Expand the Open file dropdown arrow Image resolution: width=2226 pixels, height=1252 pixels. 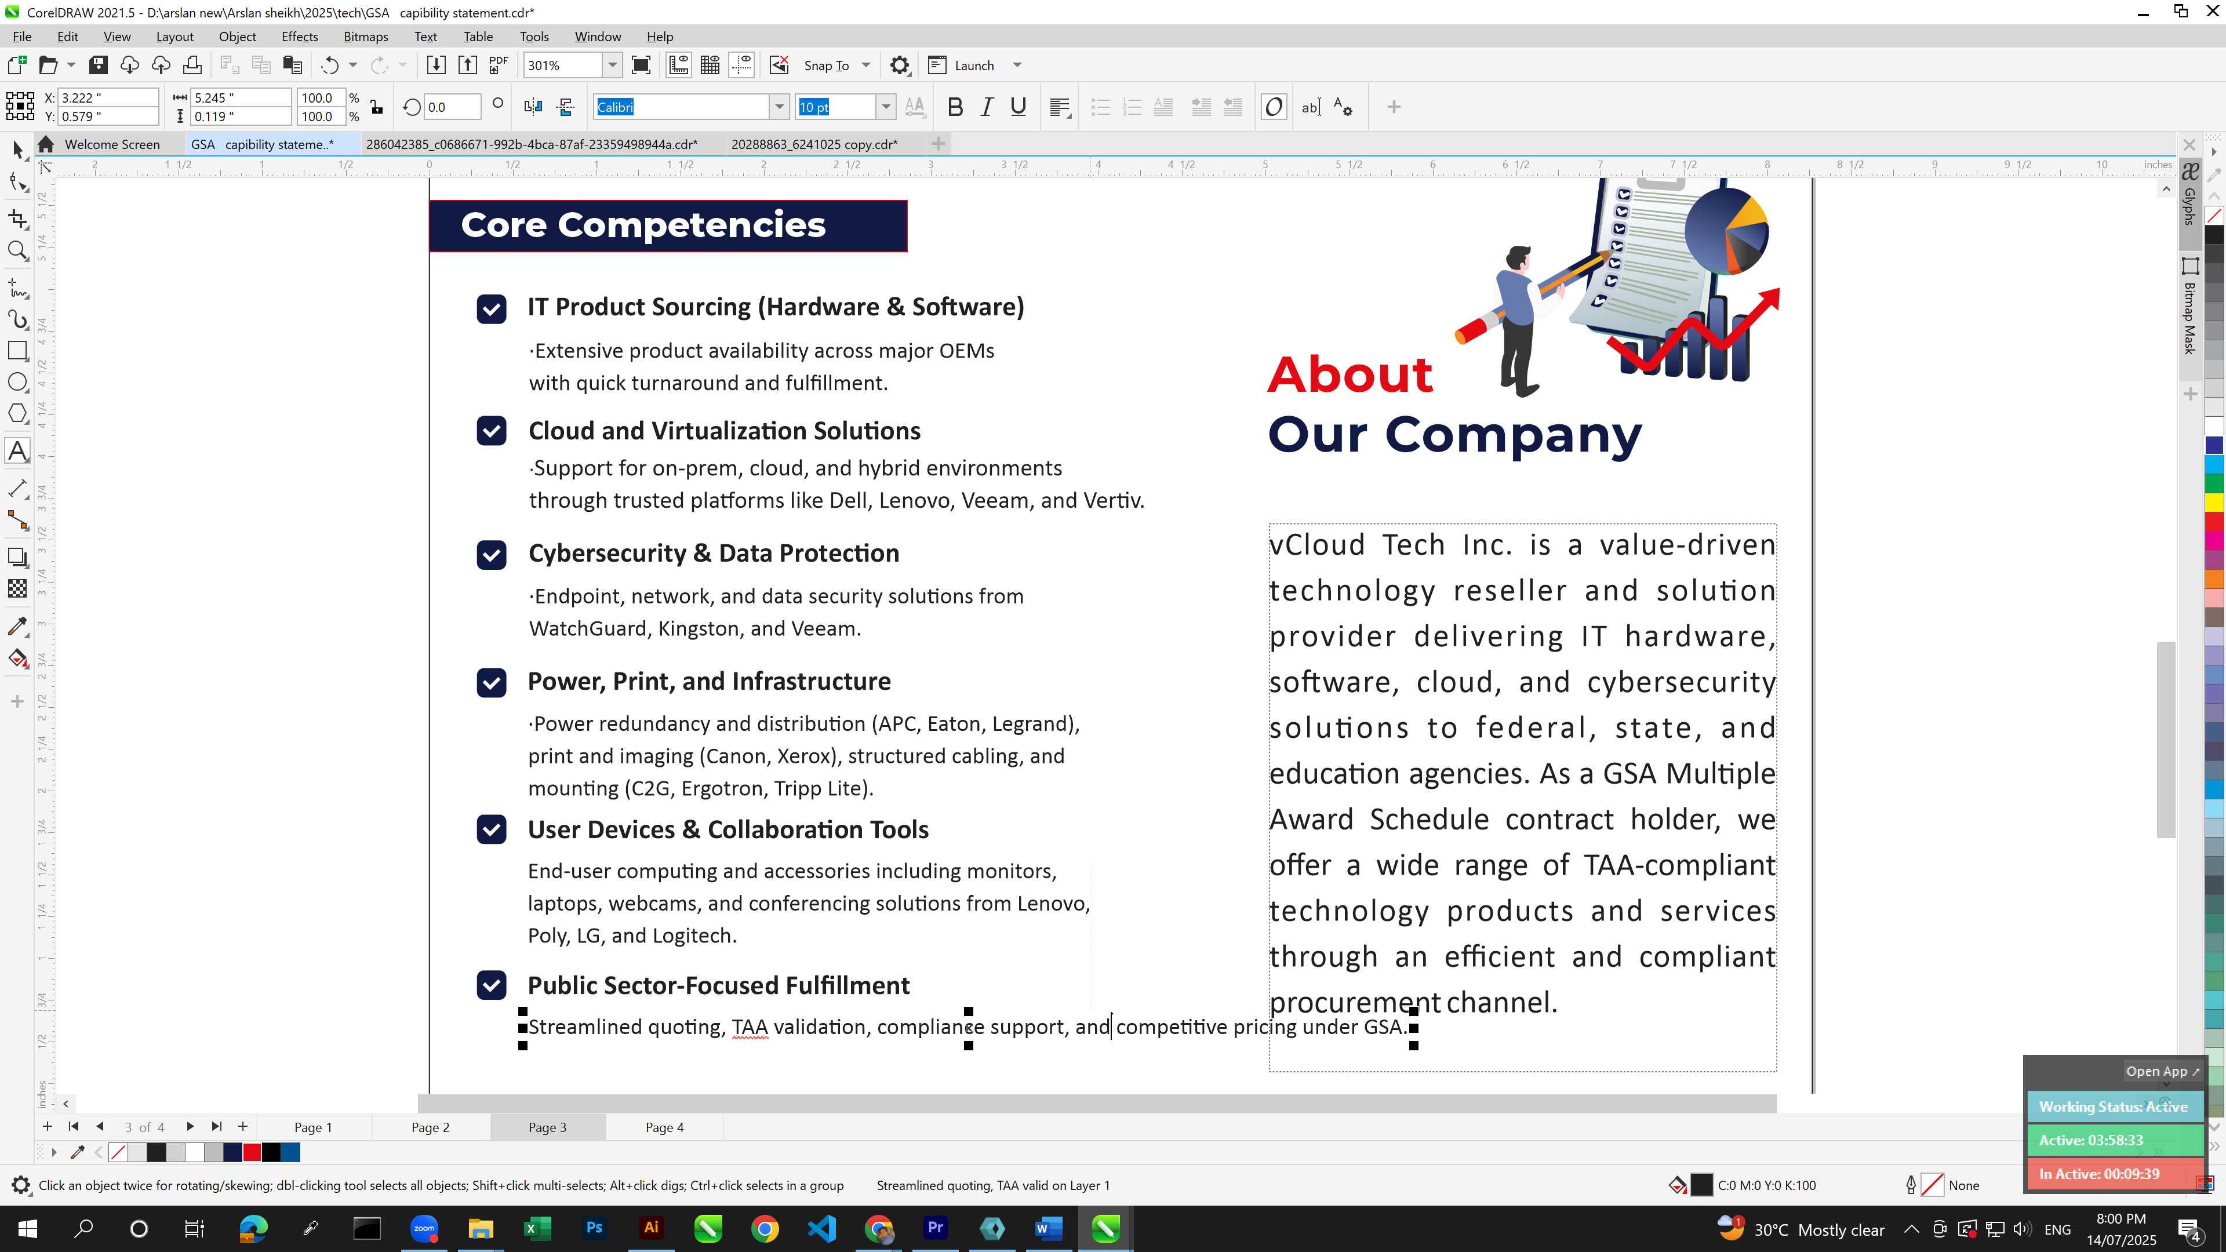(x=71, y=65)
